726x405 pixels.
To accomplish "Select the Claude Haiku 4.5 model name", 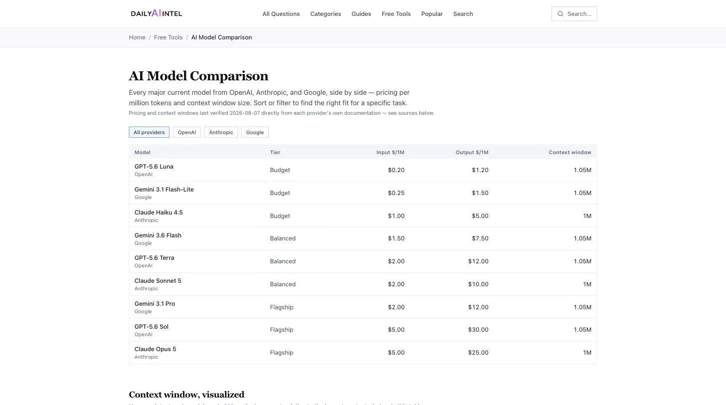I will click(159, 212).
